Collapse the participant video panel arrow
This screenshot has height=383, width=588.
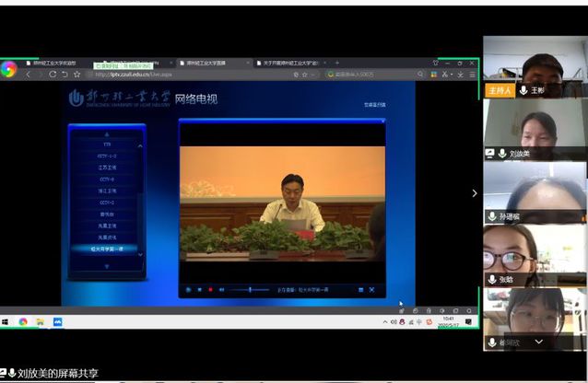[x=475, y=193]
